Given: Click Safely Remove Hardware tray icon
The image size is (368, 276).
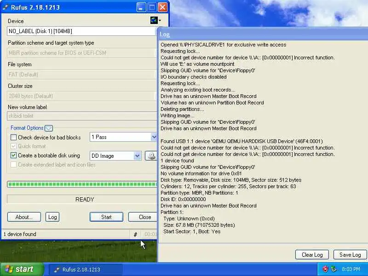Looking at the screenshot, I should 333,269.
